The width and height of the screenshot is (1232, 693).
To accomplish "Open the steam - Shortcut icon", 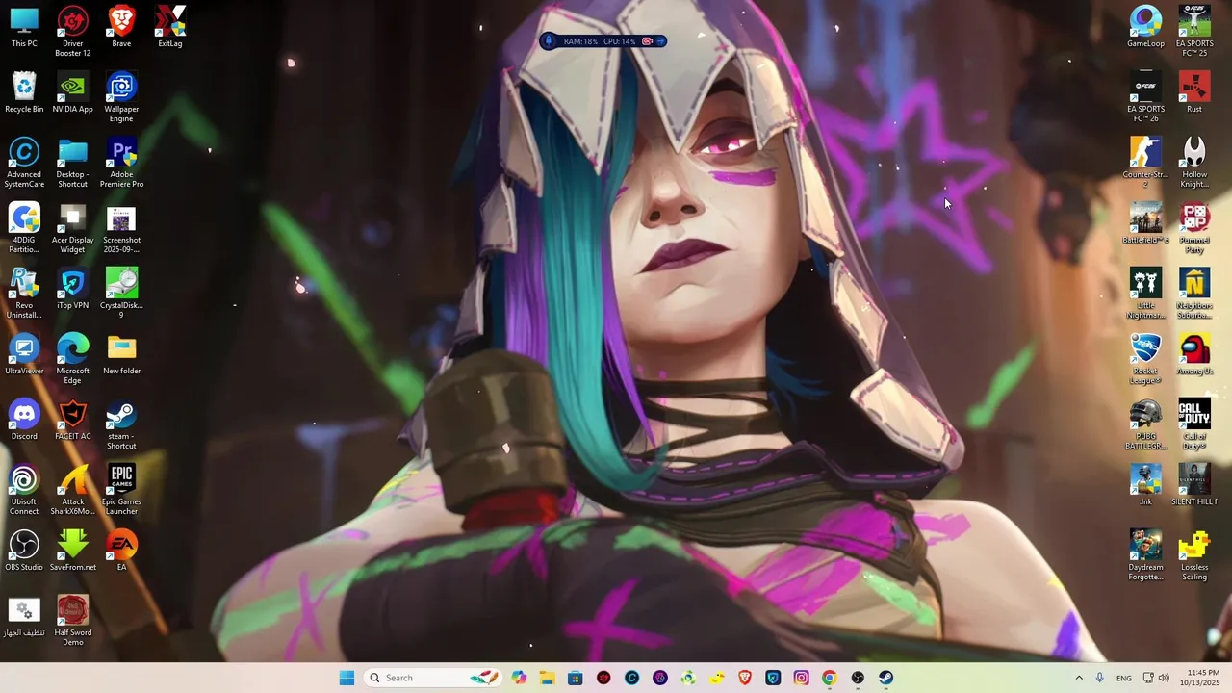I will (121, 424).
